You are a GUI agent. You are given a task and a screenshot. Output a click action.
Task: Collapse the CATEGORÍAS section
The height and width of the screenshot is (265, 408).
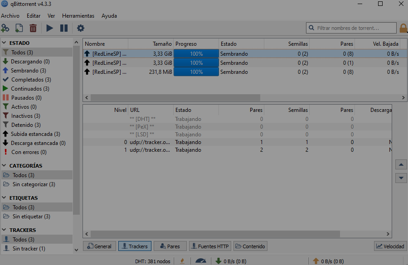[x=4, y=165]
